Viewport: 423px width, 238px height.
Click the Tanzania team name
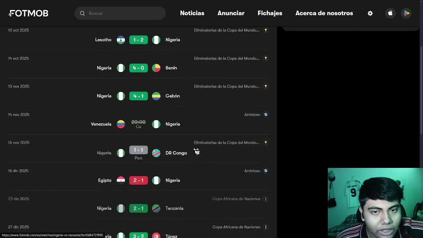(174, 208)
